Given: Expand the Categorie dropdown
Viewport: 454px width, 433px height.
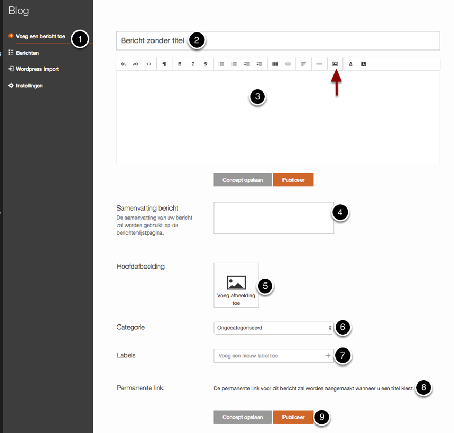Looking at the screenshot, I should tap(273, 328).
